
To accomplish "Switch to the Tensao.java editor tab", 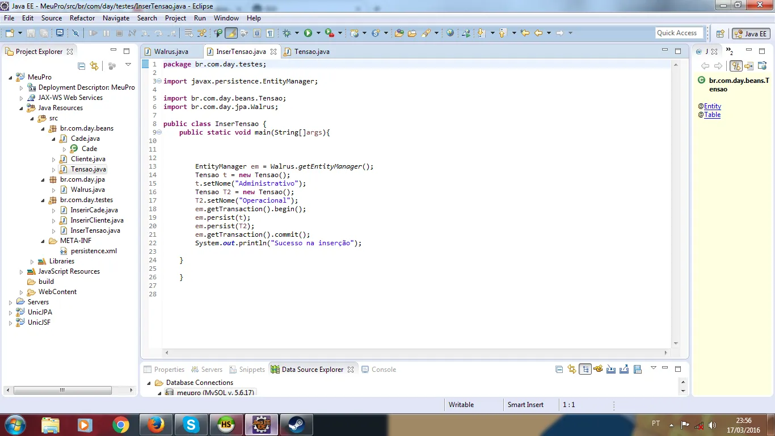I will [x=311, y=52].
